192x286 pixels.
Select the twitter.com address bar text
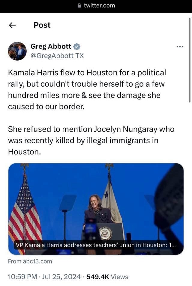pyautogui.click(x=100, y=5)
